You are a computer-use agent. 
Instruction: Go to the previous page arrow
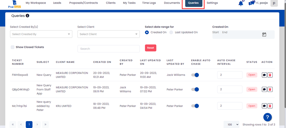coord(21,125)
